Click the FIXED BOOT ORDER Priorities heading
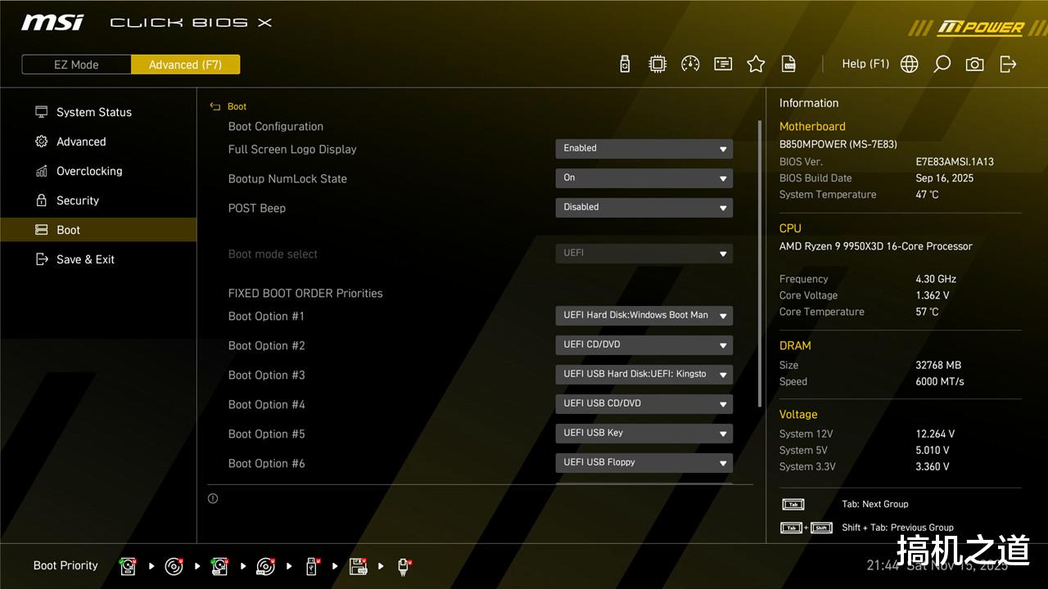Image resolution: width=1048 pixels, height=589 pixels. pyautogui.click(x=305, y=294)
